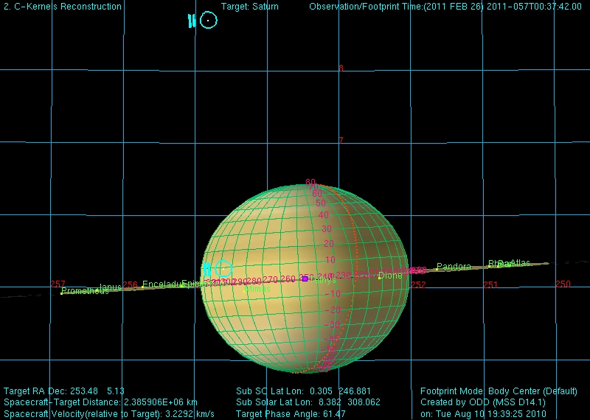Select the Janus moon label

click(111, 287)
